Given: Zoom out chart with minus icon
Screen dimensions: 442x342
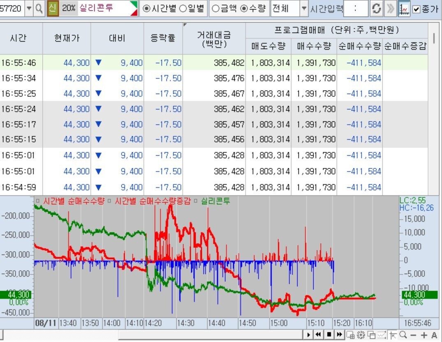Looking at the screenshot, I should pyautogui.click(x=414, y=335).
